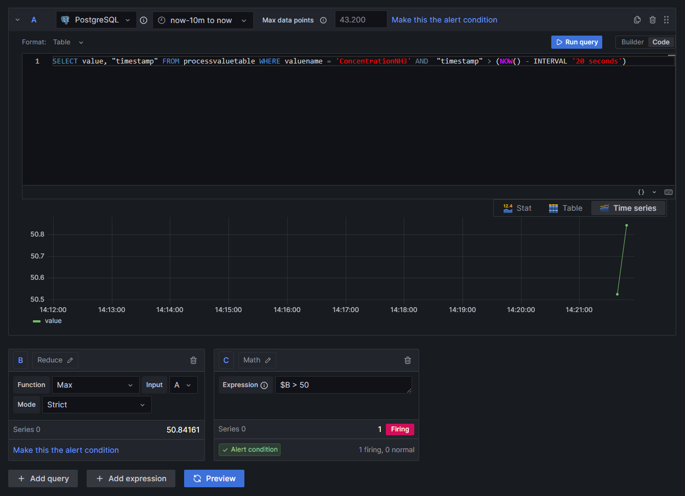Switch the editor to Builder mode
Screen dimensions: 685x496
click(x=632, y=42)
